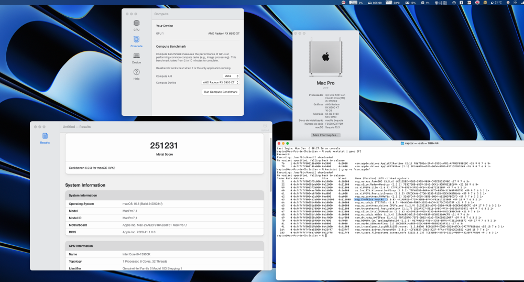This screenshot has width=524, height=282.
Task: Click the Metal Score label
Action: point(165,154)
